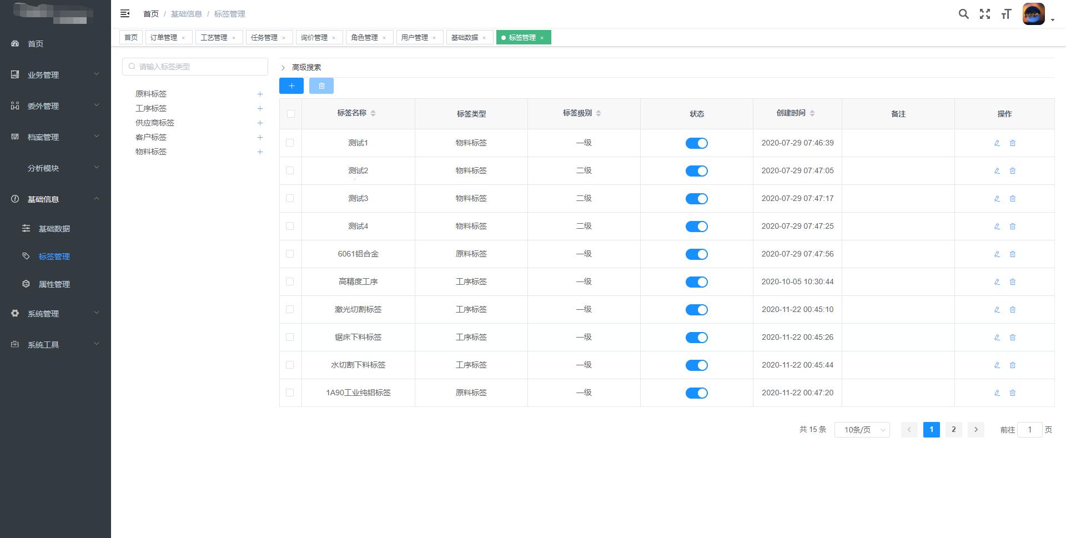Click the blue add tag button
The width and height of the screenshot is (1066, 538).
coord(291,86)
